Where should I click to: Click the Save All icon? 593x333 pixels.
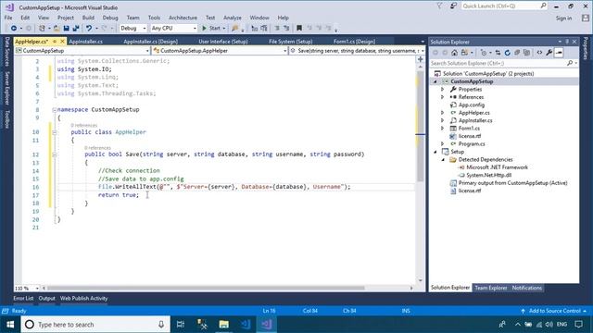click(76, 29)
